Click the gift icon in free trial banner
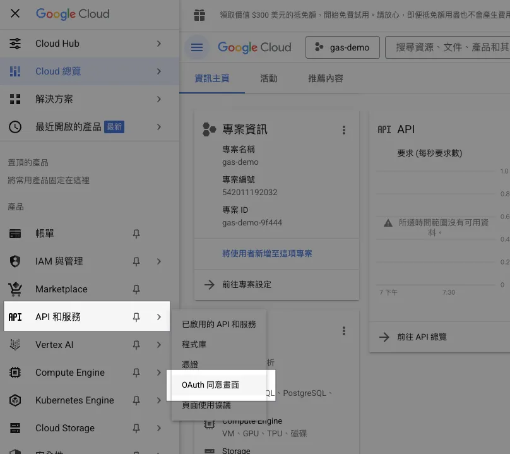This screenshot has width=510, height=454. [x=199, y=15]
